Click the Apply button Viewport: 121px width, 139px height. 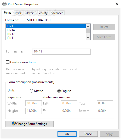pos(109,134)
